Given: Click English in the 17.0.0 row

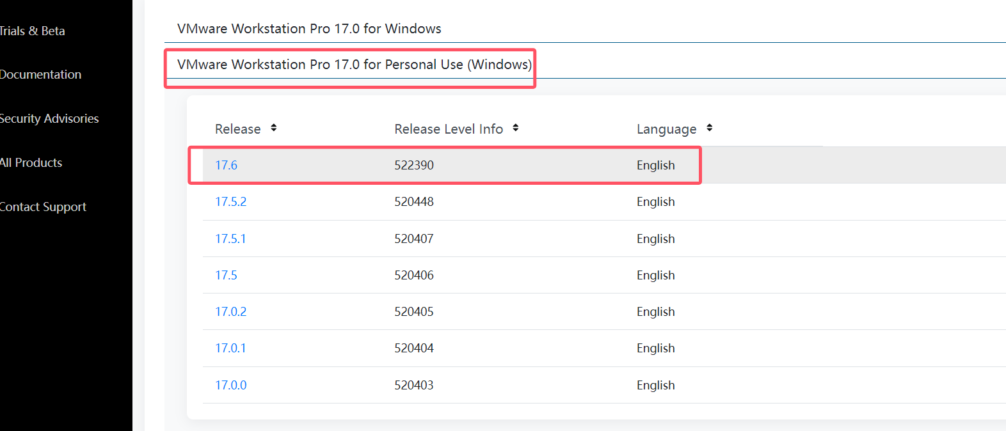Looking at the screenshot, I should [656, 385].
